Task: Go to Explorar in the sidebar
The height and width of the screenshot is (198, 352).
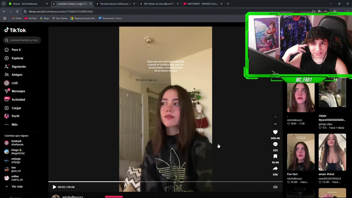Action: pyautogui.click(x=14, y=58)
